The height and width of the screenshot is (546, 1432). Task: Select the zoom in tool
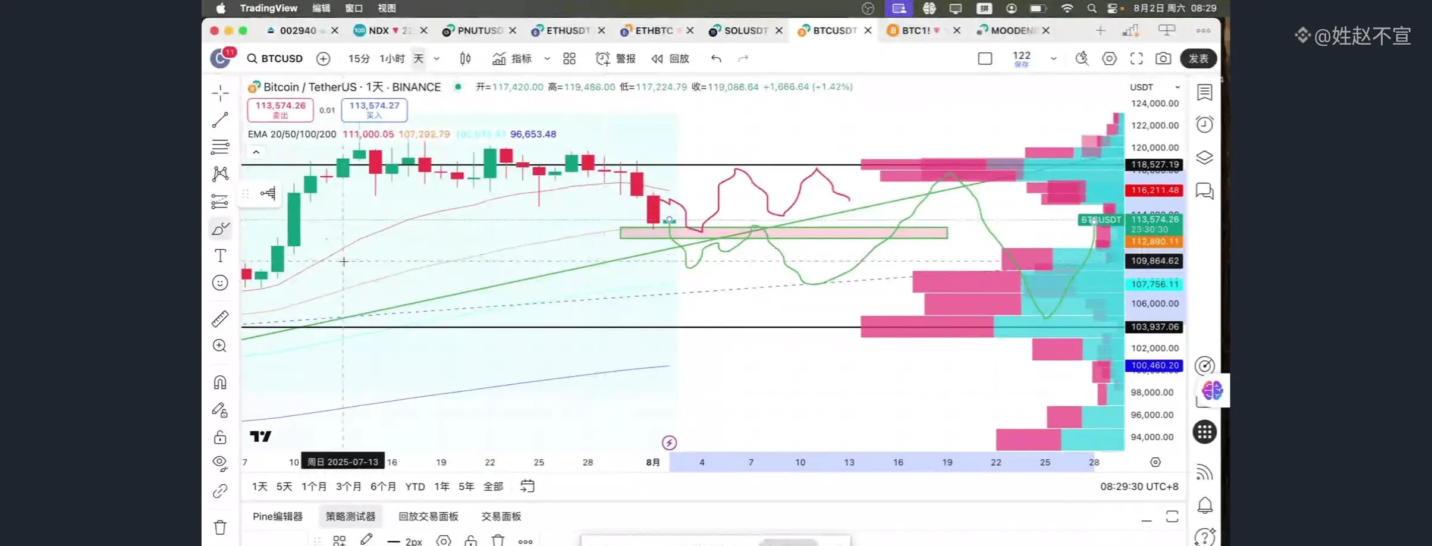(x=220, y=346)
